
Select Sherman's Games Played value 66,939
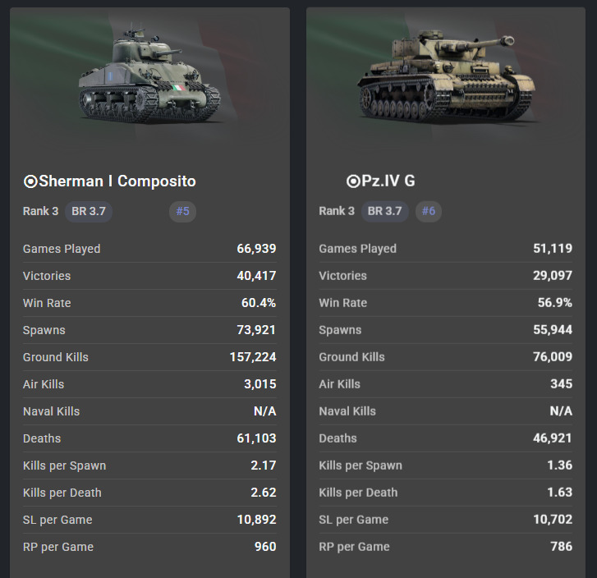click(x=256, y=249)
